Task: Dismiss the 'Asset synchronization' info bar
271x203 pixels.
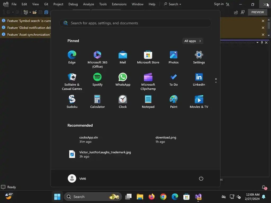Action: click(x=263, y=35)
